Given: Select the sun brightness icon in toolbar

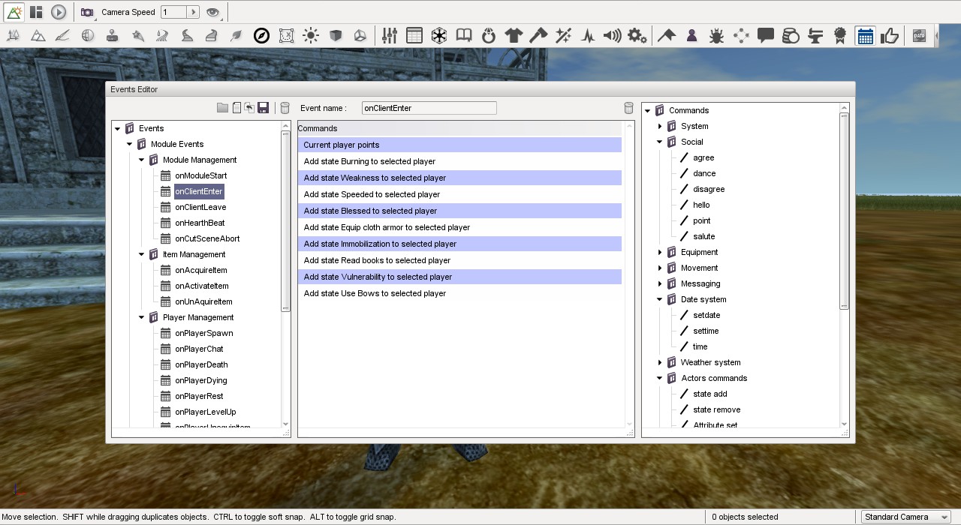Looking at the screenshot, I should pyautogui.click(x=311, y=35).
